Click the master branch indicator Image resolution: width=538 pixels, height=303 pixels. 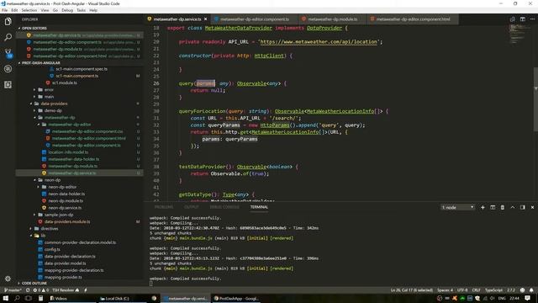(13, 290)
